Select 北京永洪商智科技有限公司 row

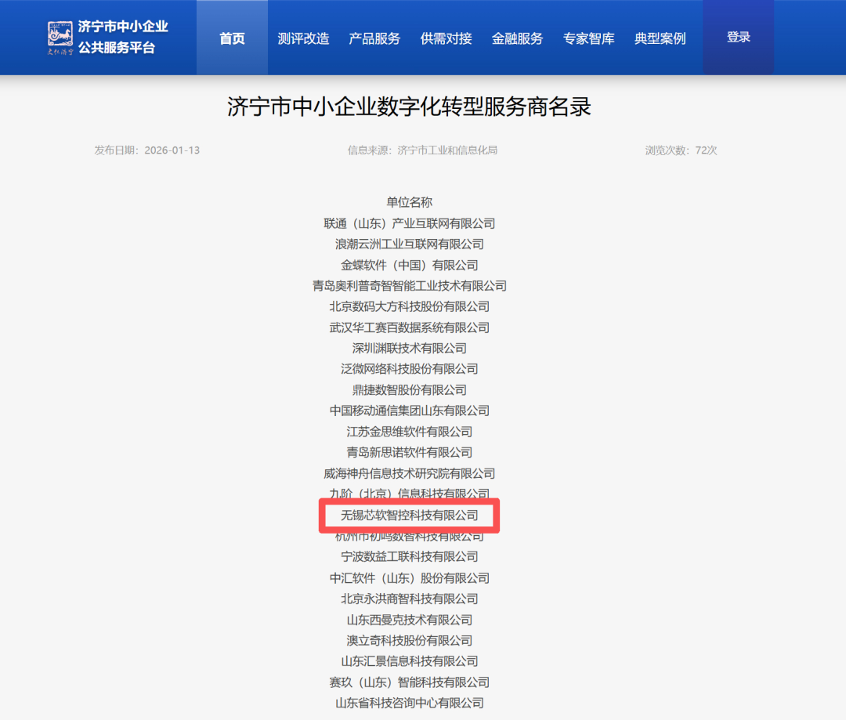coord(409,599)
